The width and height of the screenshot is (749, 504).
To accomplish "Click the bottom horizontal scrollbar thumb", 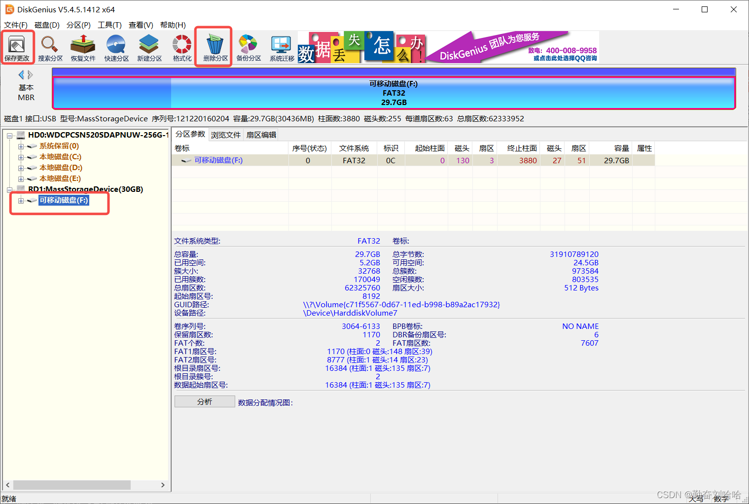I will (73, 485).
